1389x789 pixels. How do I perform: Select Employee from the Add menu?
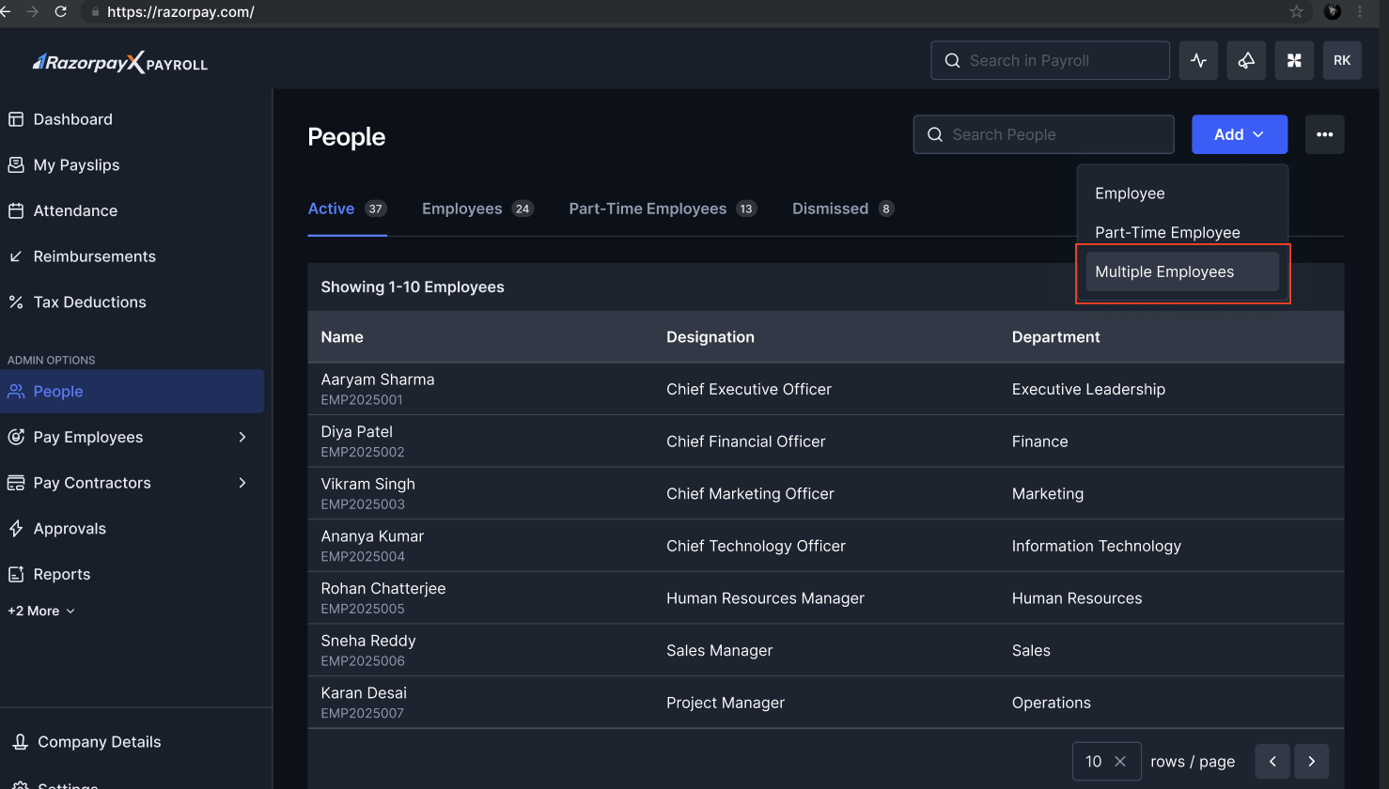1182,193
